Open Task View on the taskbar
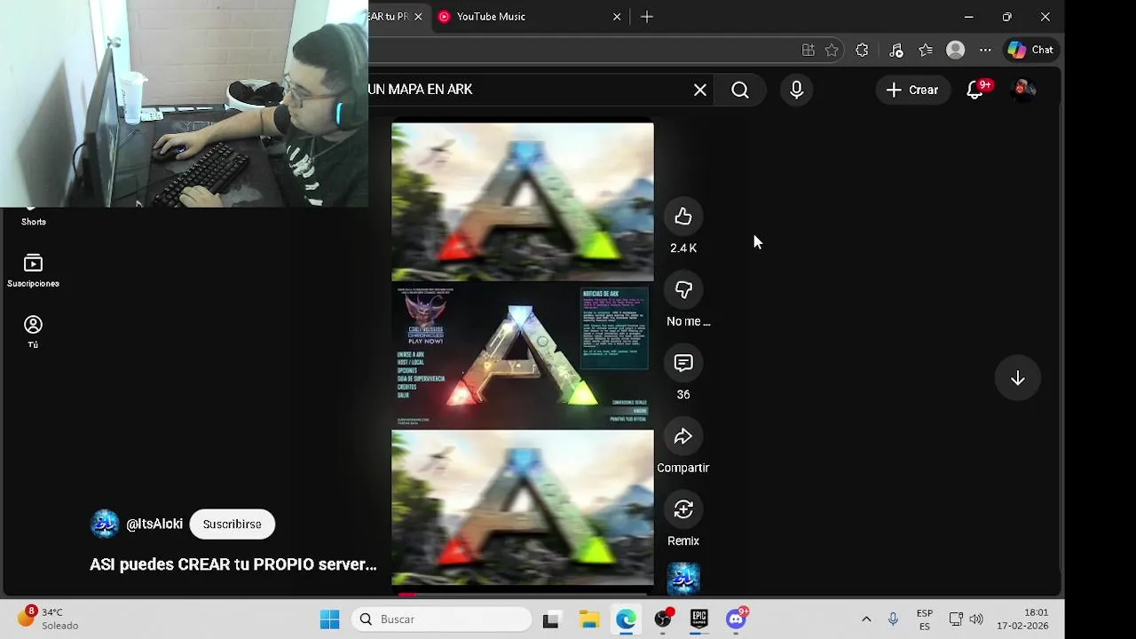The image size is (1136, 639). point(550,619)
